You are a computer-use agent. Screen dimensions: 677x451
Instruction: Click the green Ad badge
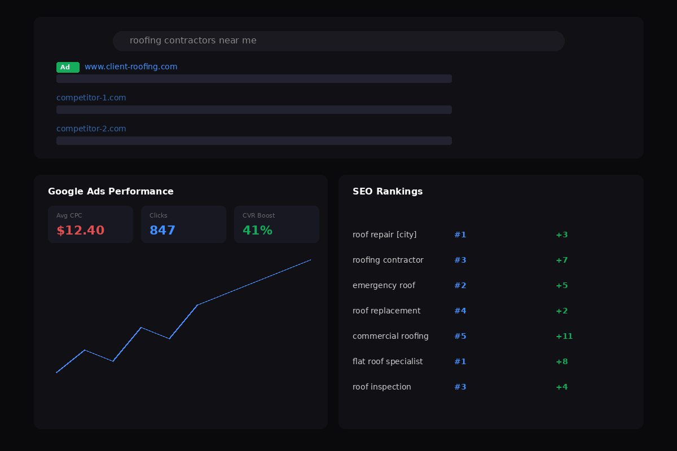point(68,67)
